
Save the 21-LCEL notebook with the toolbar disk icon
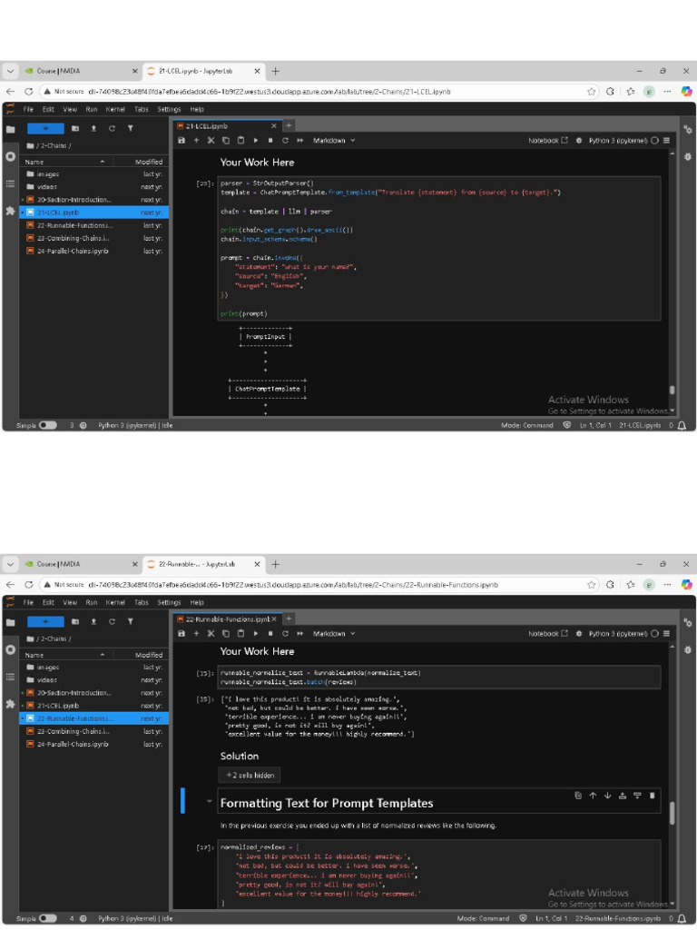click(x=182, y=141)
